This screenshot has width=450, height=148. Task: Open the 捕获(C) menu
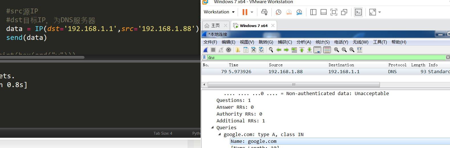click(x=285, y=42)
